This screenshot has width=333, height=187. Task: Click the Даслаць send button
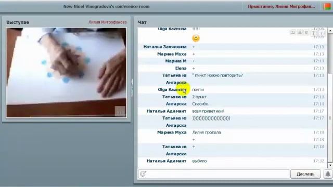305,174
